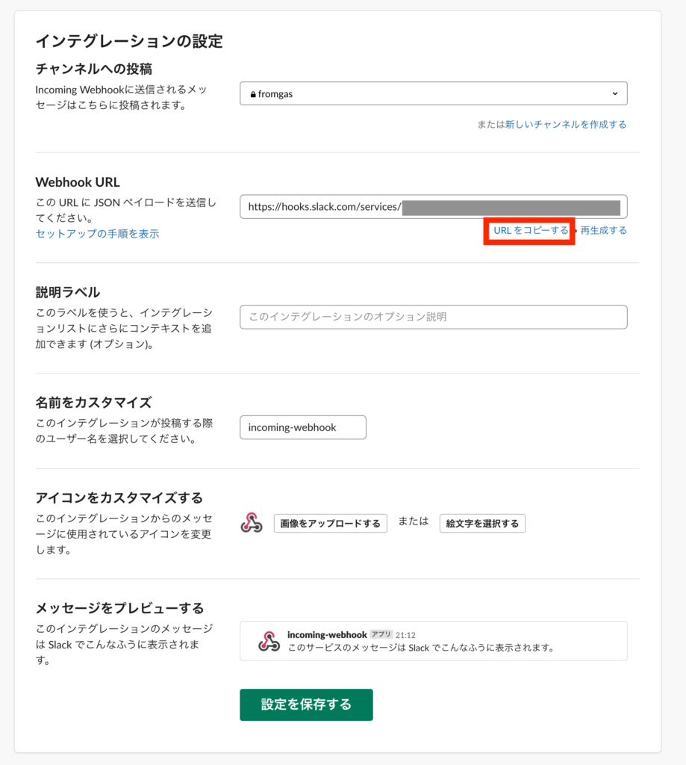Image resolution: width=686 pixels, height=765 pixels.
Task: Click the アプリ badge in preview
Action: click(x=381, y=634)
